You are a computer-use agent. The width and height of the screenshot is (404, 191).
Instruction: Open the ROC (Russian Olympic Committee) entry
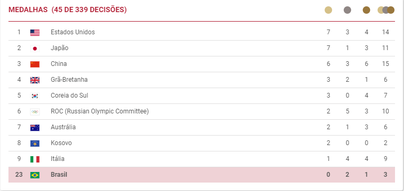(x=100, y=111)
